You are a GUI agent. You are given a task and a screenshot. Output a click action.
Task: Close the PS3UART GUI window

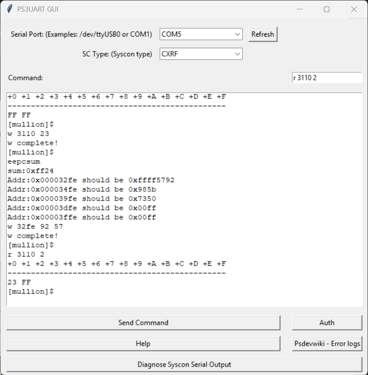coord(354,9)
